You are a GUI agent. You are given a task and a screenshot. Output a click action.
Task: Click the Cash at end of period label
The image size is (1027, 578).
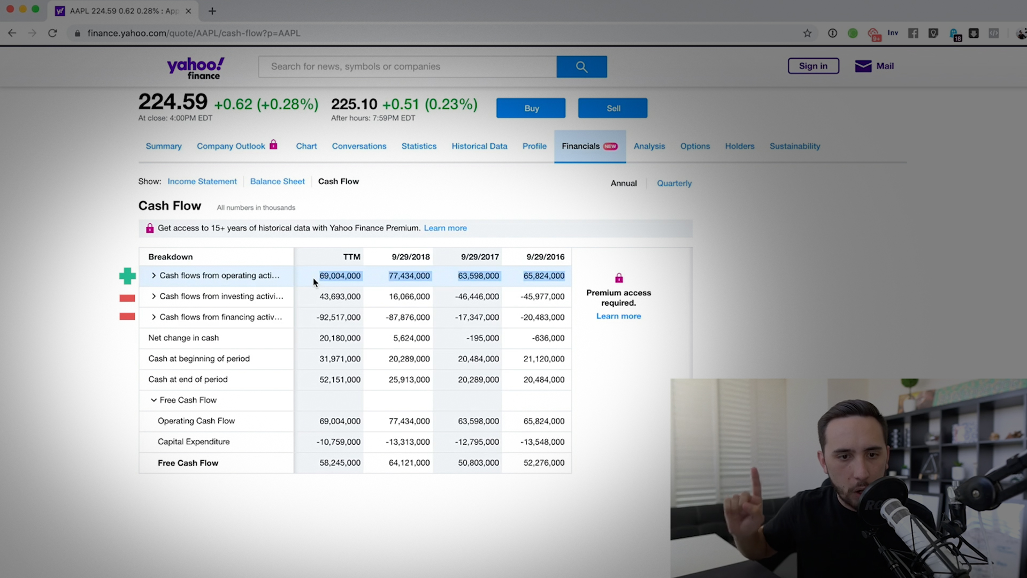(x=188, y=379)
